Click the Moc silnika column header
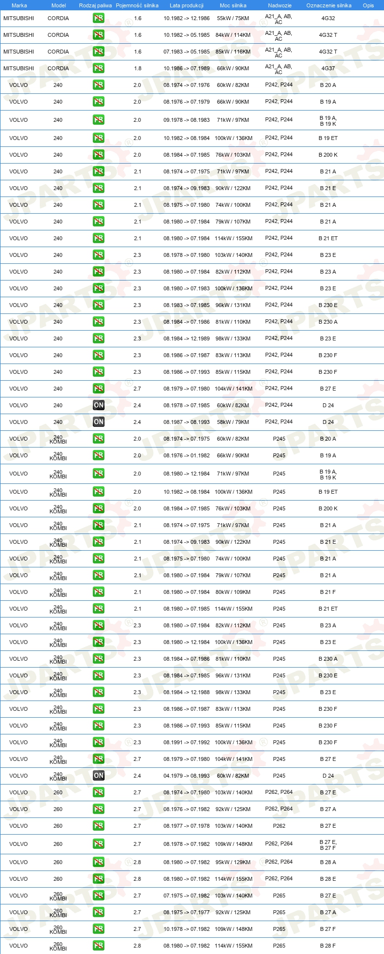The width and height of the screenshot is (384, 954). pyautogui.click(x=233, y=5)
